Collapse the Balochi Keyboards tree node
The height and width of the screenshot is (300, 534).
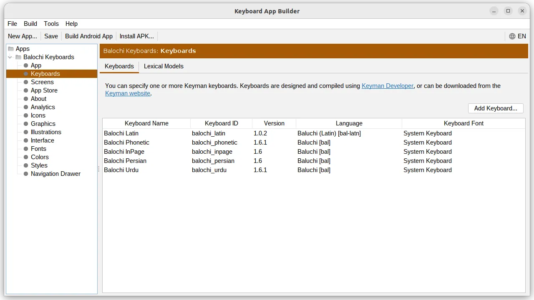[10, 57]
